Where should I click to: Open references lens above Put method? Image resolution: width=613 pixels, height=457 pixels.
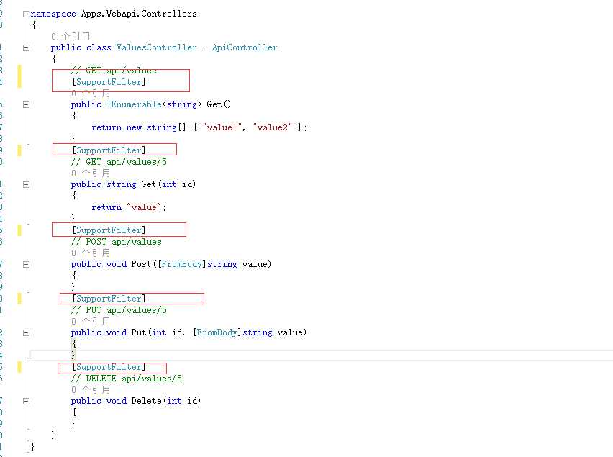click(91, 322)
